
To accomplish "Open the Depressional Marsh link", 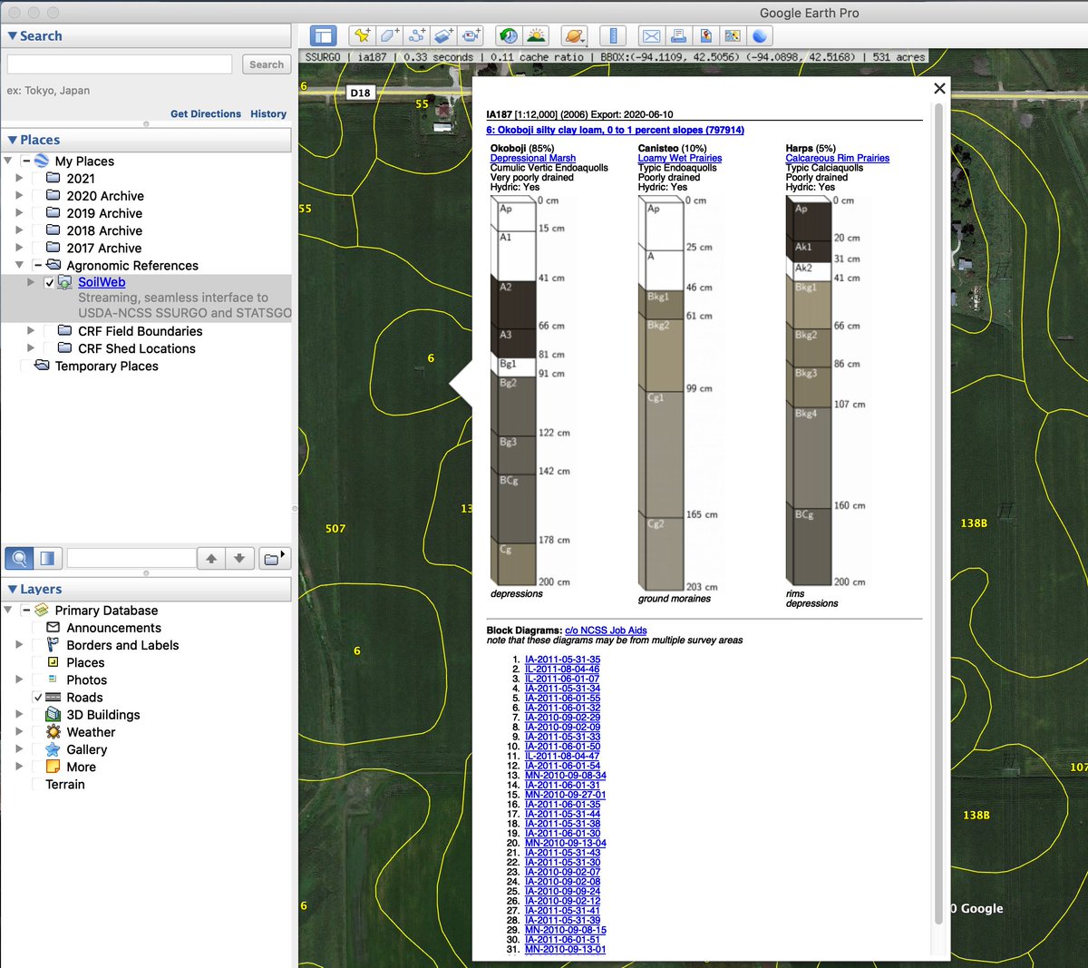I will [x=533, y=158].
